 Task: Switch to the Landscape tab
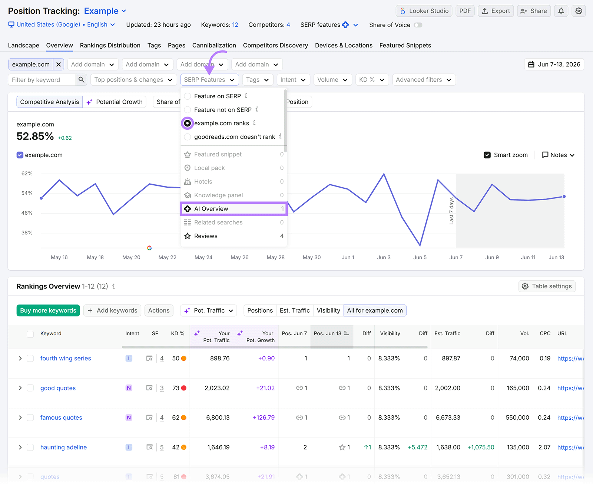(24, 45)
